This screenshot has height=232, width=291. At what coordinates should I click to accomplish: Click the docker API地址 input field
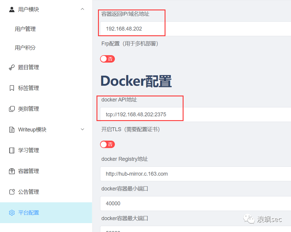click(196, 115)
